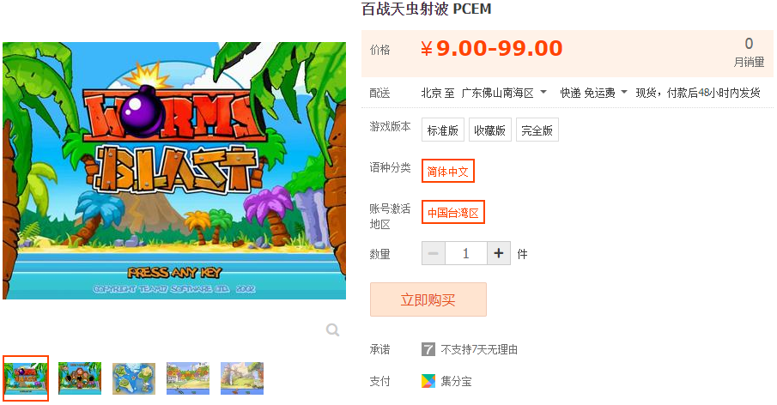
Task: Increase quantity with the plus button
Action: point(499,253)
